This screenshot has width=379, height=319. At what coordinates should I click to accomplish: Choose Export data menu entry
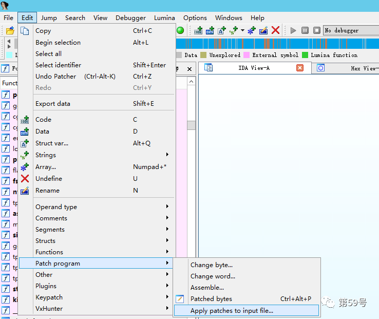(x=97, y=104)
